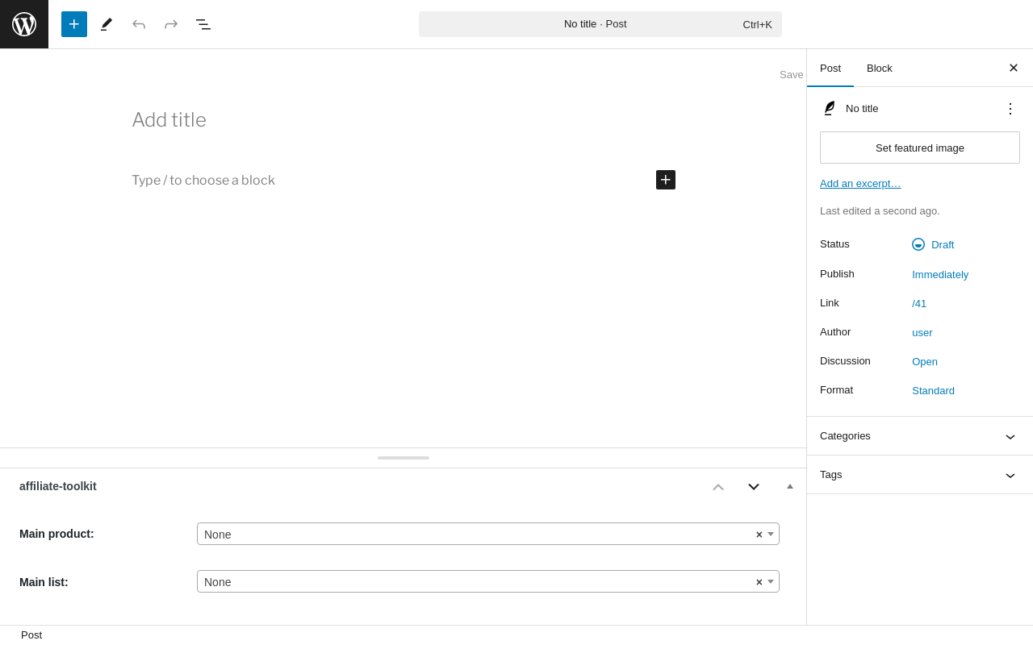The width and height of the screenshot is (1033, 645).
Task: Switch to the Block tab
Action: (880, 68)
